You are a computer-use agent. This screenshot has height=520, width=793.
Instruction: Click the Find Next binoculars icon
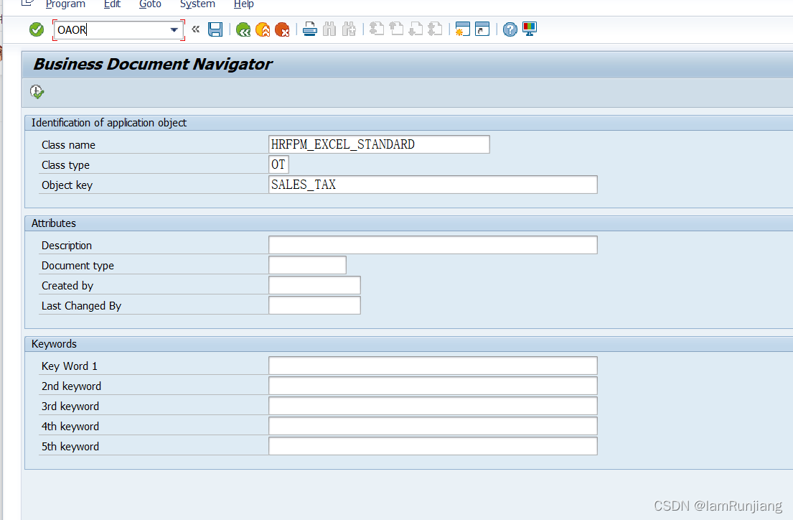349,29
